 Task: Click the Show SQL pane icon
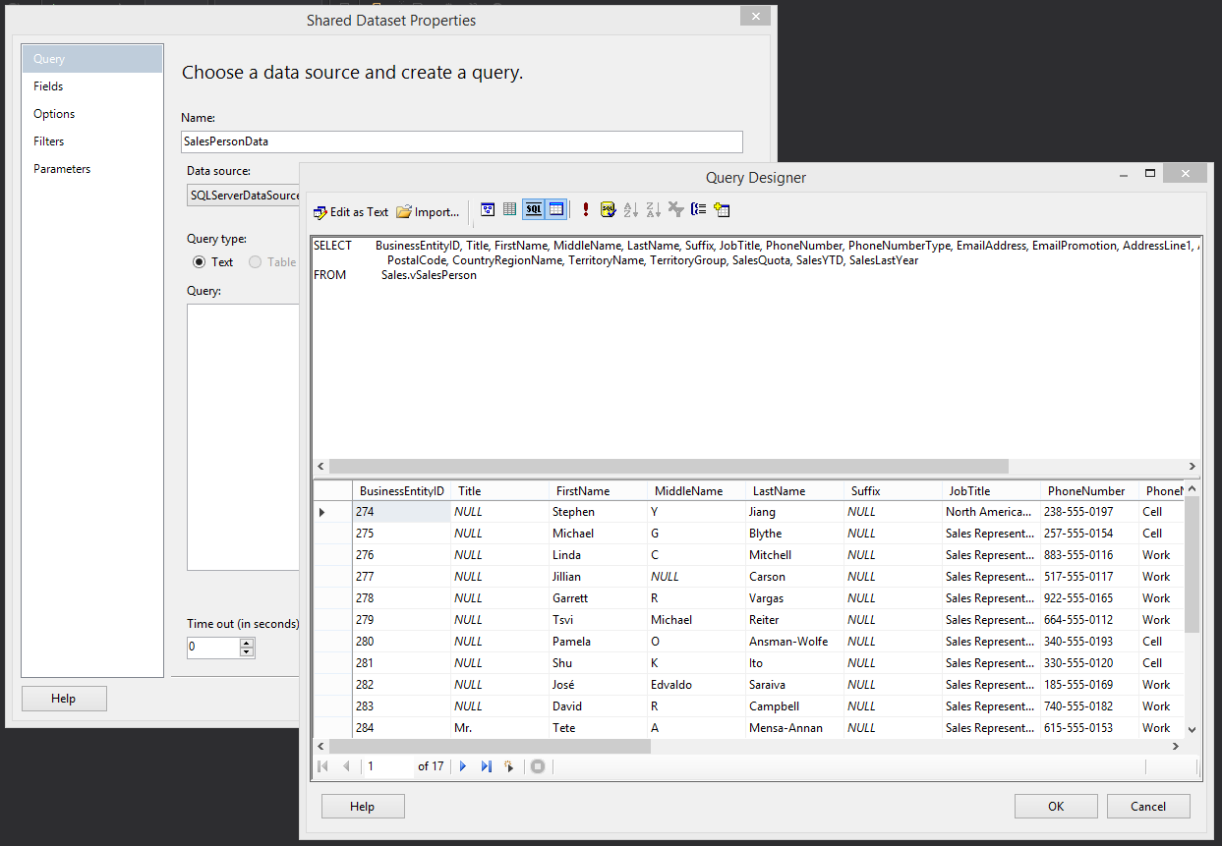click(x=532, y=209)
